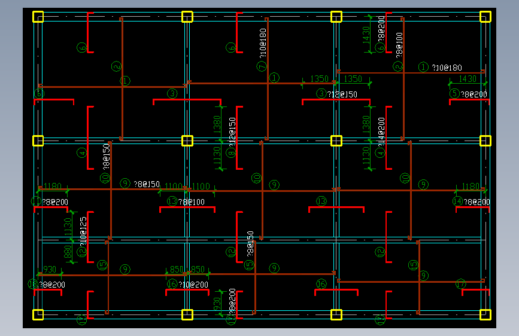The width and height of the screenshot is (519, 336).
Task: Select the ?10@125 rebar annotation
Action: click(83, 231)
